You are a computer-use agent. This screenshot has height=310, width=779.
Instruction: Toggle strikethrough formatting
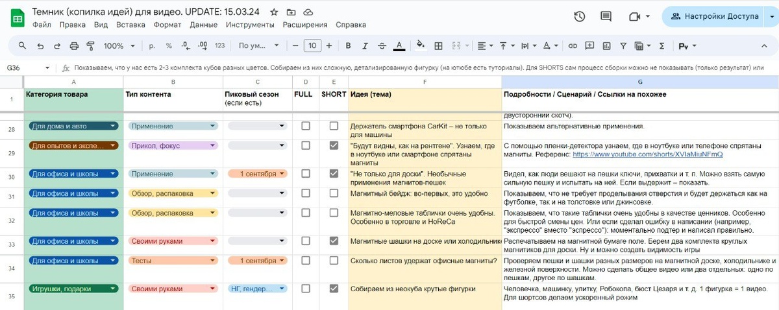pyautogui.click(x=382, y=46)
